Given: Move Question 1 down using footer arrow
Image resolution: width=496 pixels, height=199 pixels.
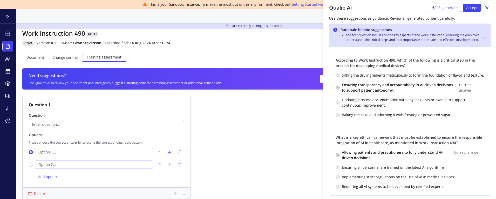Looking at the screenshot, I should [184, 194].
